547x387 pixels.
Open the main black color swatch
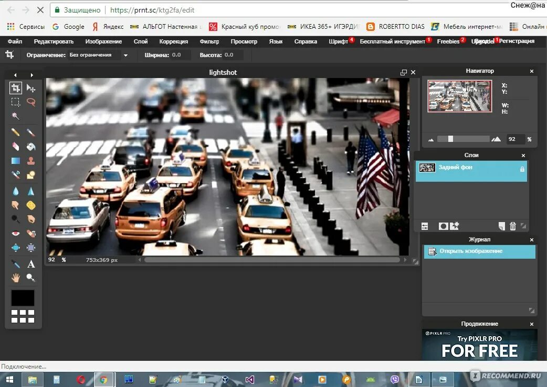[23, 298]
